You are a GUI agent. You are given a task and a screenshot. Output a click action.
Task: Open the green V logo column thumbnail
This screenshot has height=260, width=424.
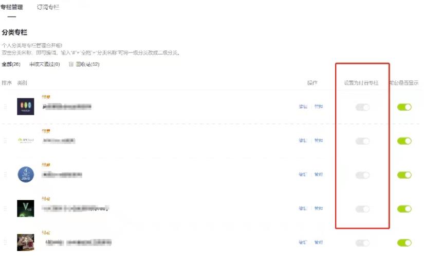26,209
